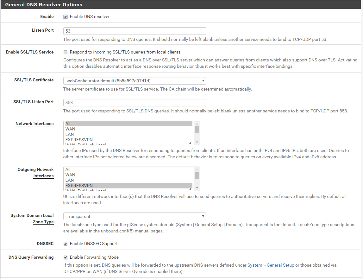This screenshot has width=363, height=279.
Task: Open the System > General Setup link
Action: tap(271, 265)
